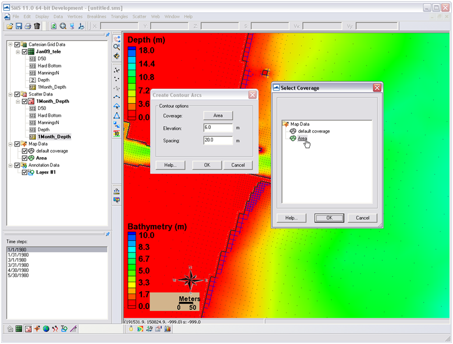Click the Print toolbar icon

27,26
